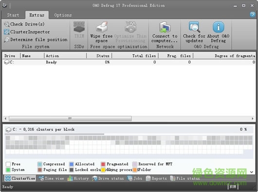The image size is (258, 192).
Task: Open the help question mark icon
Action: pyautogui.click(x=253, y=15)
